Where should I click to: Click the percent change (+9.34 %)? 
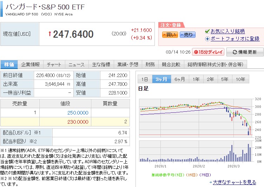tap(141, 37)
